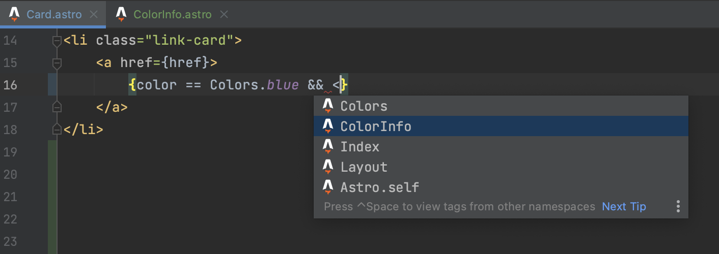Click the Astro icon beside ColorInfo suggestion

[328, 126]
